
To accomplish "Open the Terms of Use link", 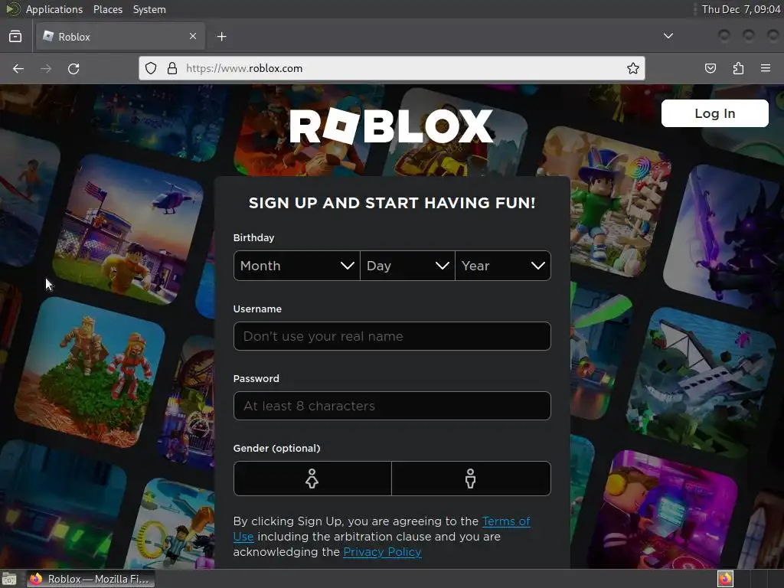I will coord(506,521).
